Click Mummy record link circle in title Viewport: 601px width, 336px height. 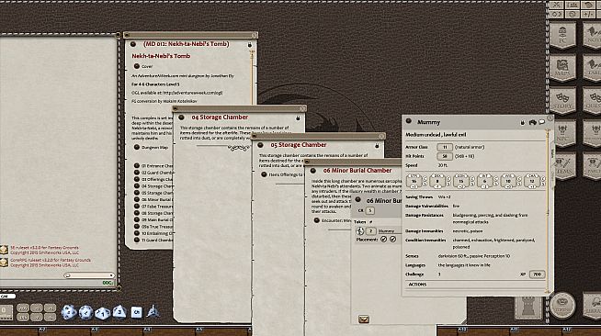(409, 121)
